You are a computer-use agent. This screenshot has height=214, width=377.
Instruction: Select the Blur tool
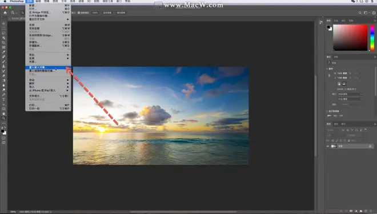[x=3, y=85]
